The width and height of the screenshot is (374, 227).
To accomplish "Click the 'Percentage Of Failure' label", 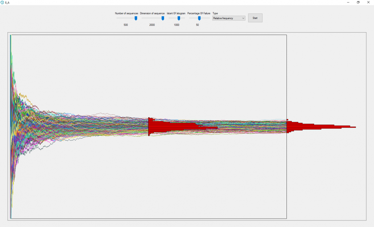I will click(199, 13).
